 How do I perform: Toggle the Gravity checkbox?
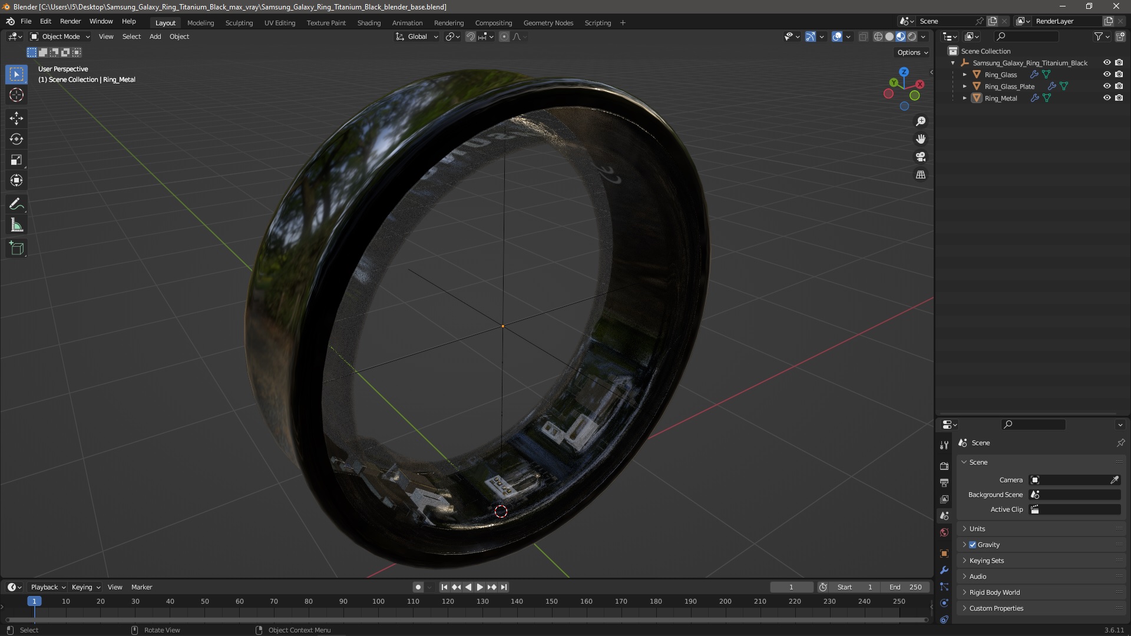click(x=973, y=545)
